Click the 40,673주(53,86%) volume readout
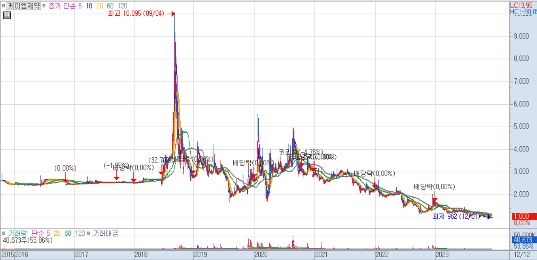The width and height of the screenshot is (537, 260). [27, 240]
